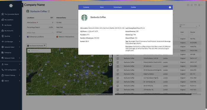Open the mail envelope icon

[x=195, y=5]
